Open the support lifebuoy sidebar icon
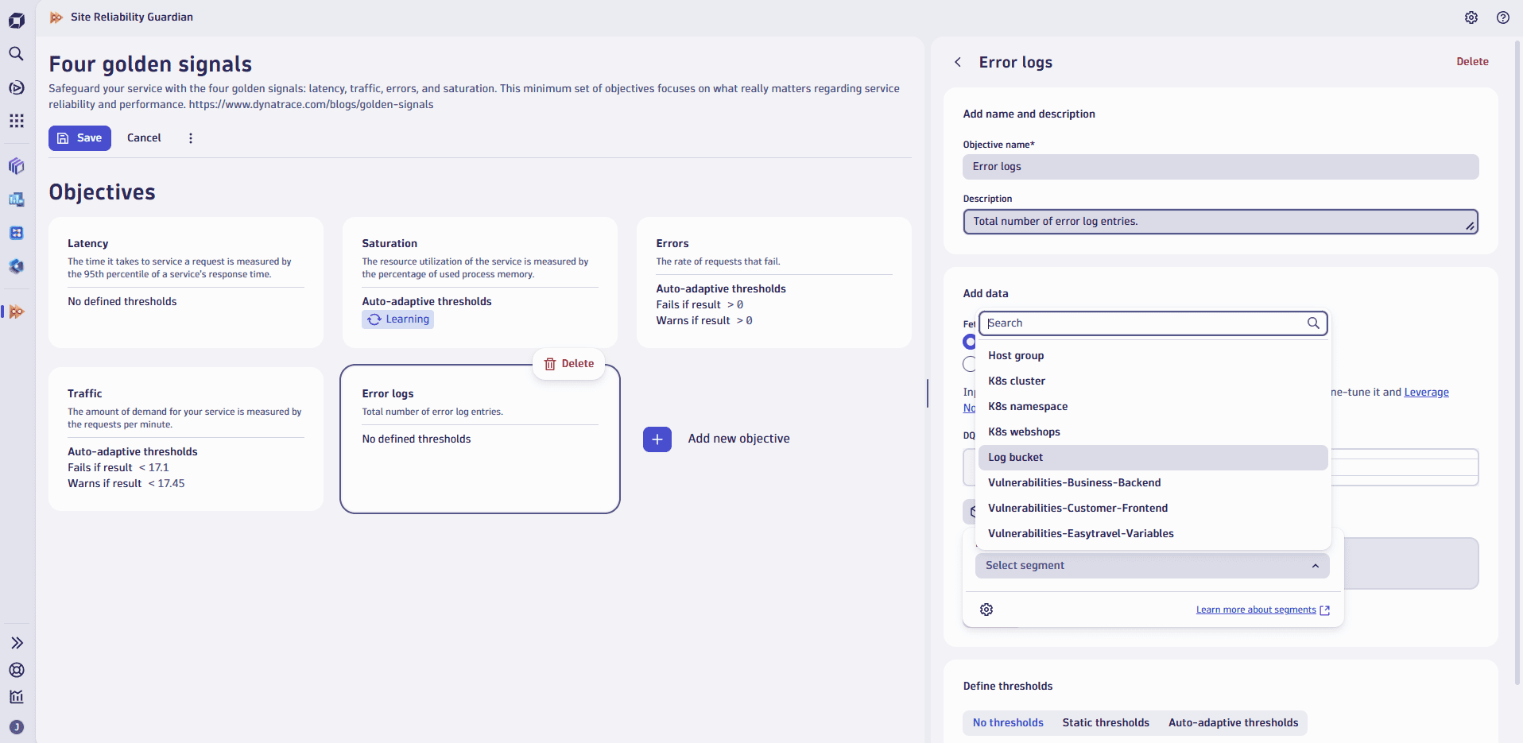The image size is (1523, 743). 16,670
